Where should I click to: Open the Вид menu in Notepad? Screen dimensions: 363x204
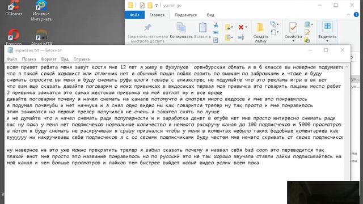pos(65,59)
